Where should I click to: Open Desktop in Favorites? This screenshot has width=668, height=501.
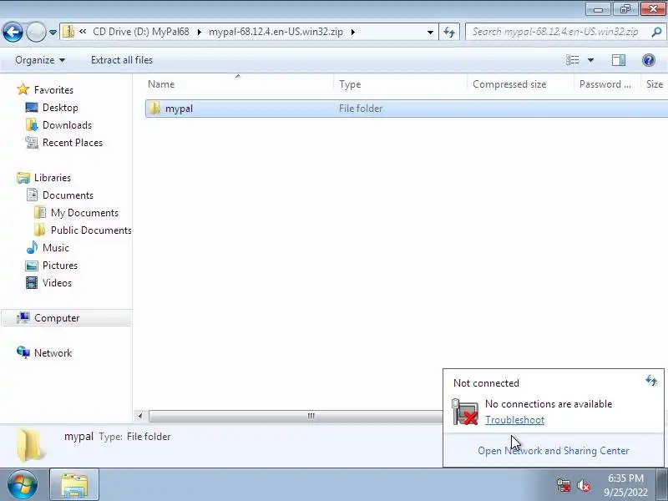click(x=60, y=108)
